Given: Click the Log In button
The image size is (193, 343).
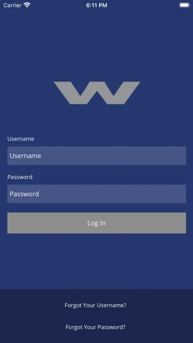Looking at the screenshot, I should click(97, 223).
